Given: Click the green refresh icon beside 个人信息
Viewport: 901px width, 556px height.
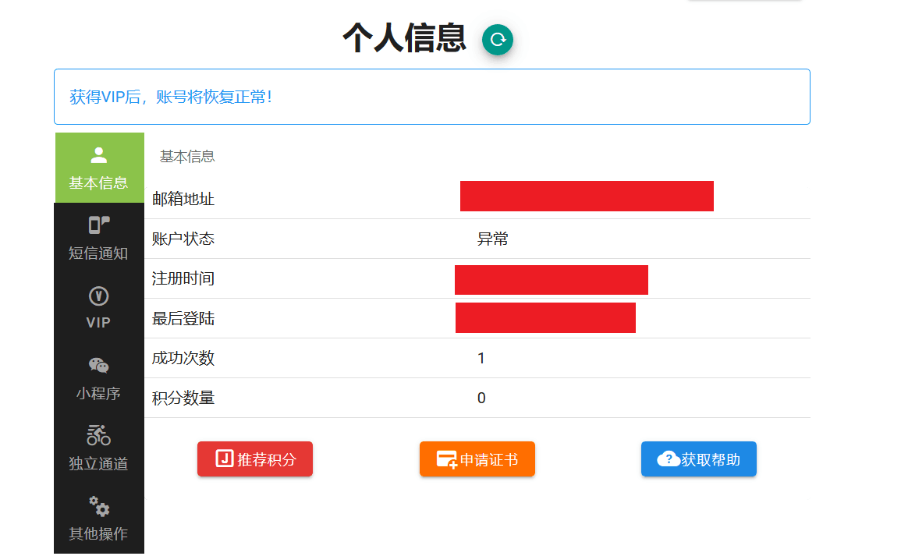Looking at the screenshot, I should 497,40.
